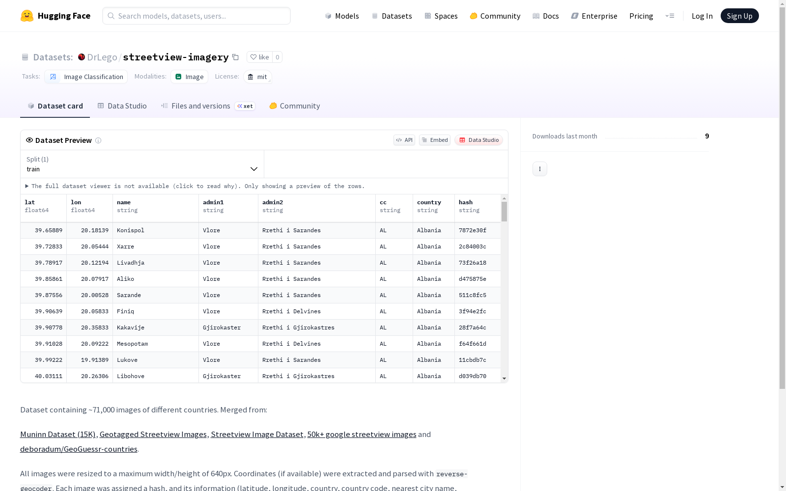The height and width of the screenshot is (491, 786).
Task: Switch to the Data Studio tab
Action: coord(122,106)
